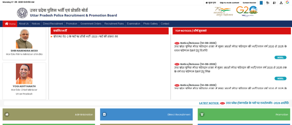This screenshot has height=125, width=292.
Task: Click the Uttar Pradesh Police Recruitment & Promotion Board title
Action: tap(73, 15)
